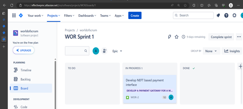The height and width of the screenshot is (109, 243).
Task: Open the Develop NEFT based payment interface card
Action: [x=150, y=89]
